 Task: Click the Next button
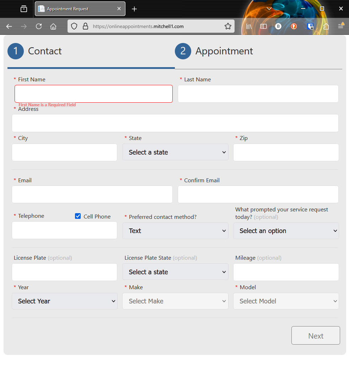[x=316, y=336]
